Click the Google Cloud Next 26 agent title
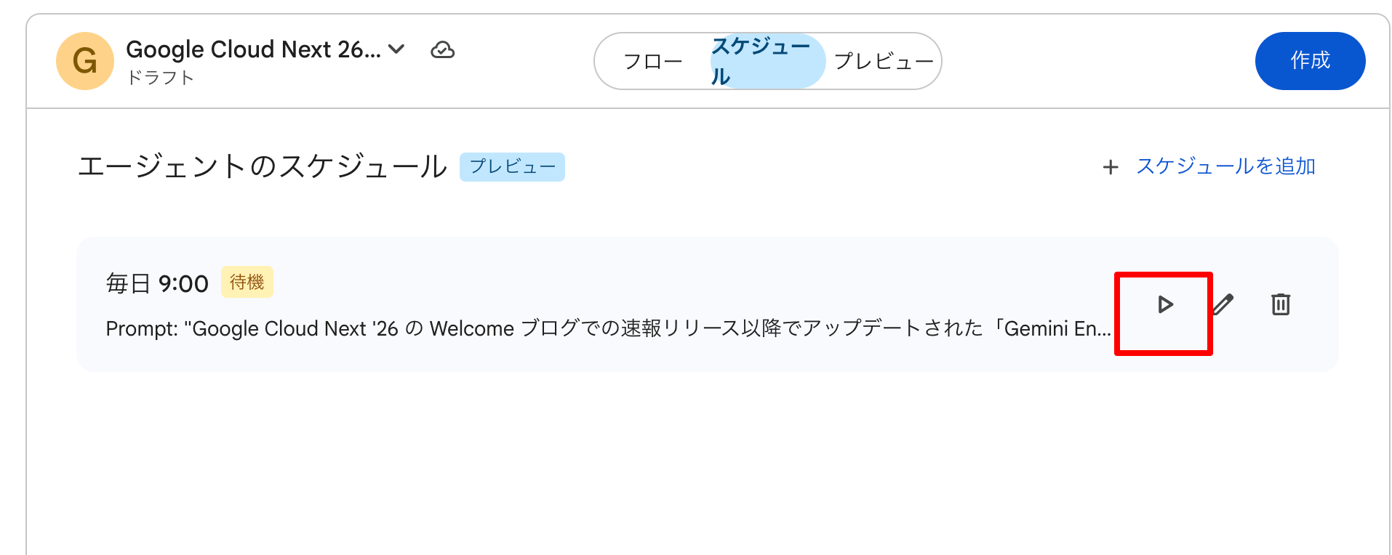Screen dimensions: 1392x555 [x=252, y=49]
